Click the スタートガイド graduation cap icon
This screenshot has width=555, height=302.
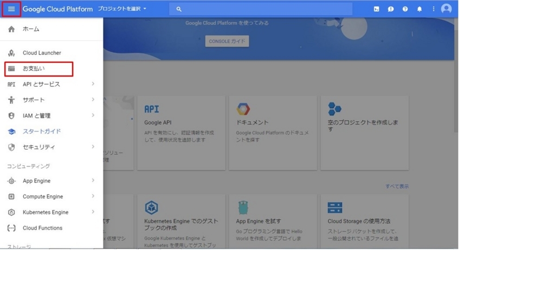pos(11,132)
